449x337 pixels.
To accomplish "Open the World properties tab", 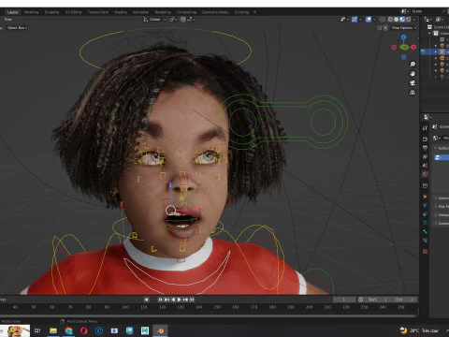I will point(425,174).
